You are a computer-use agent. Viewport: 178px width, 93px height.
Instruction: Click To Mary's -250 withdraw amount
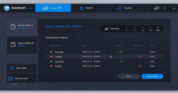pyautogui.click(x=140, y=66)
